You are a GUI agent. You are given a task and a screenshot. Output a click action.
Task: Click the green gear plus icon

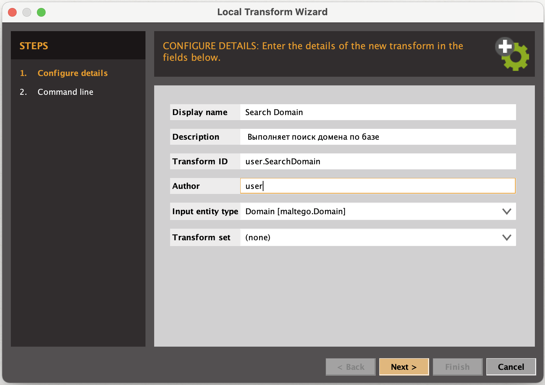point(512,54)
